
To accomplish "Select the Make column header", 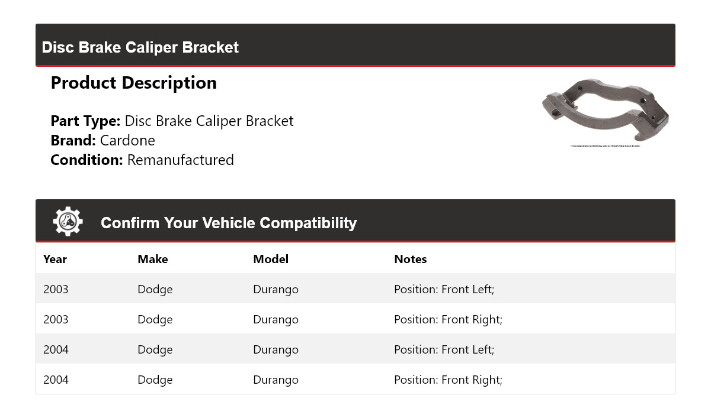I will coord(153,259).
